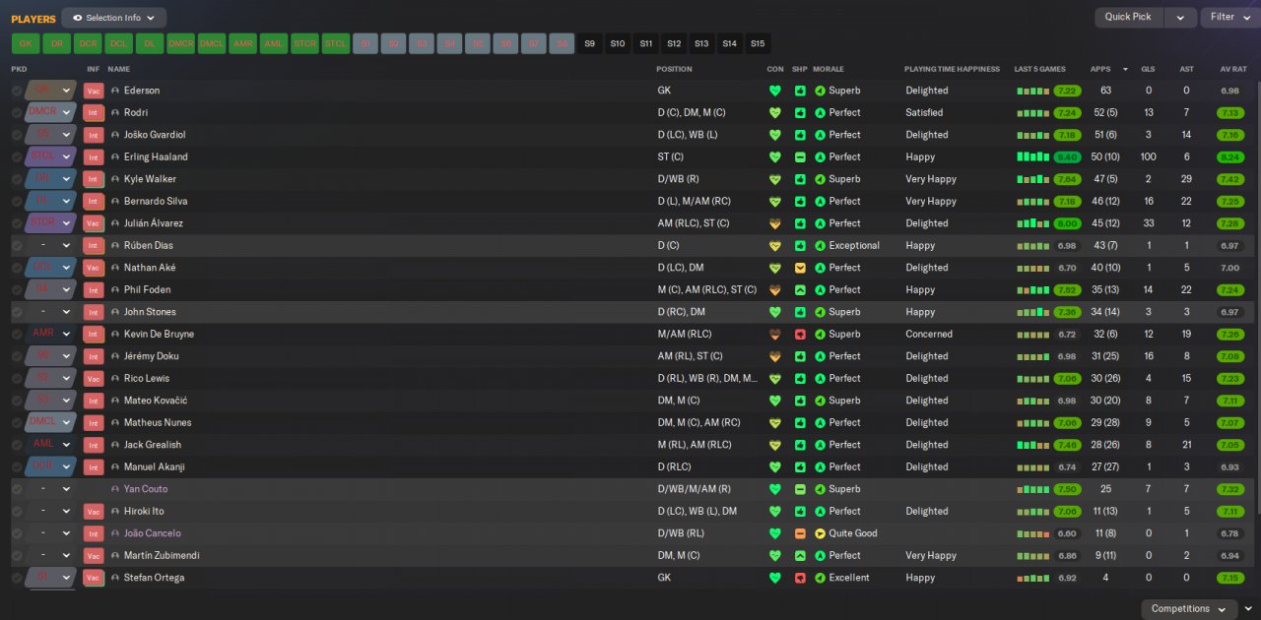Click Martín Zubimendi's morale icon

coord(820,555)
